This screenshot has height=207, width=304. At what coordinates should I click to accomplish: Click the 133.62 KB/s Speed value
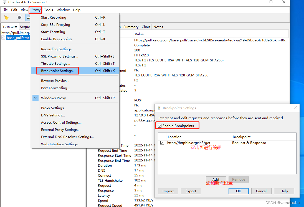point(144,200)
